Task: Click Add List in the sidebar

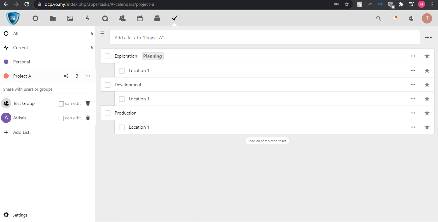Action: coord(23,132)
